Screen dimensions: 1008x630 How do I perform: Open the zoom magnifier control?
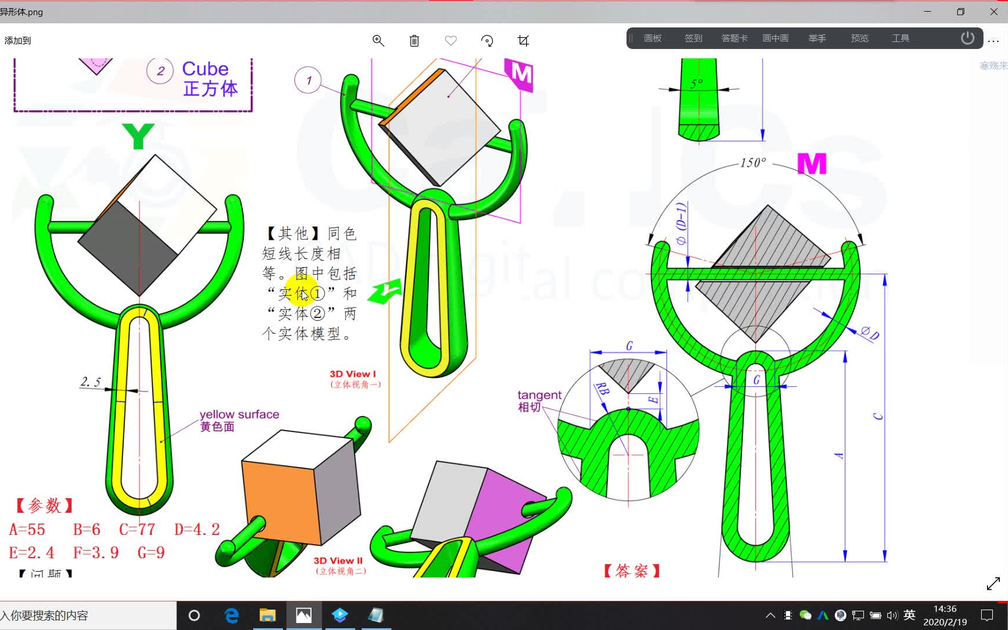coord(378,40)
